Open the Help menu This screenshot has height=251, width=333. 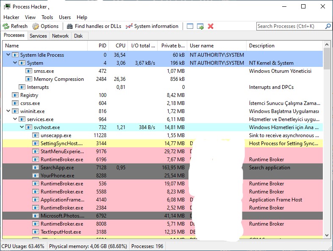pos(82,17)
